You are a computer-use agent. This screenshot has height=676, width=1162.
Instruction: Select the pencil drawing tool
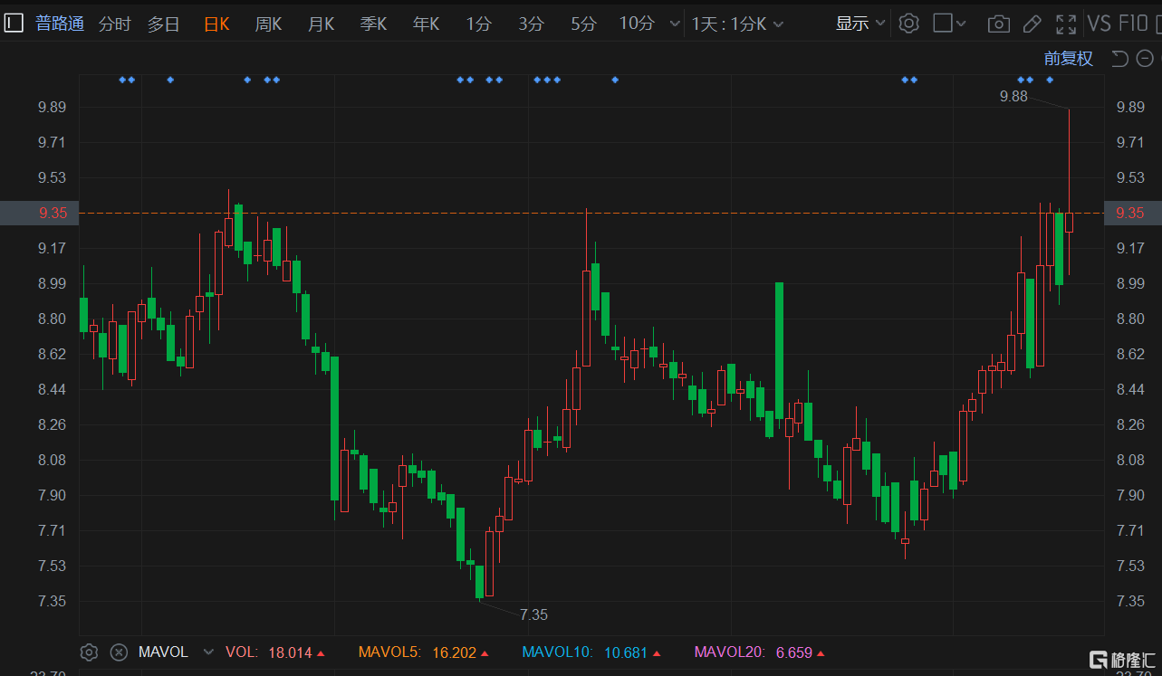point(1032,24)
